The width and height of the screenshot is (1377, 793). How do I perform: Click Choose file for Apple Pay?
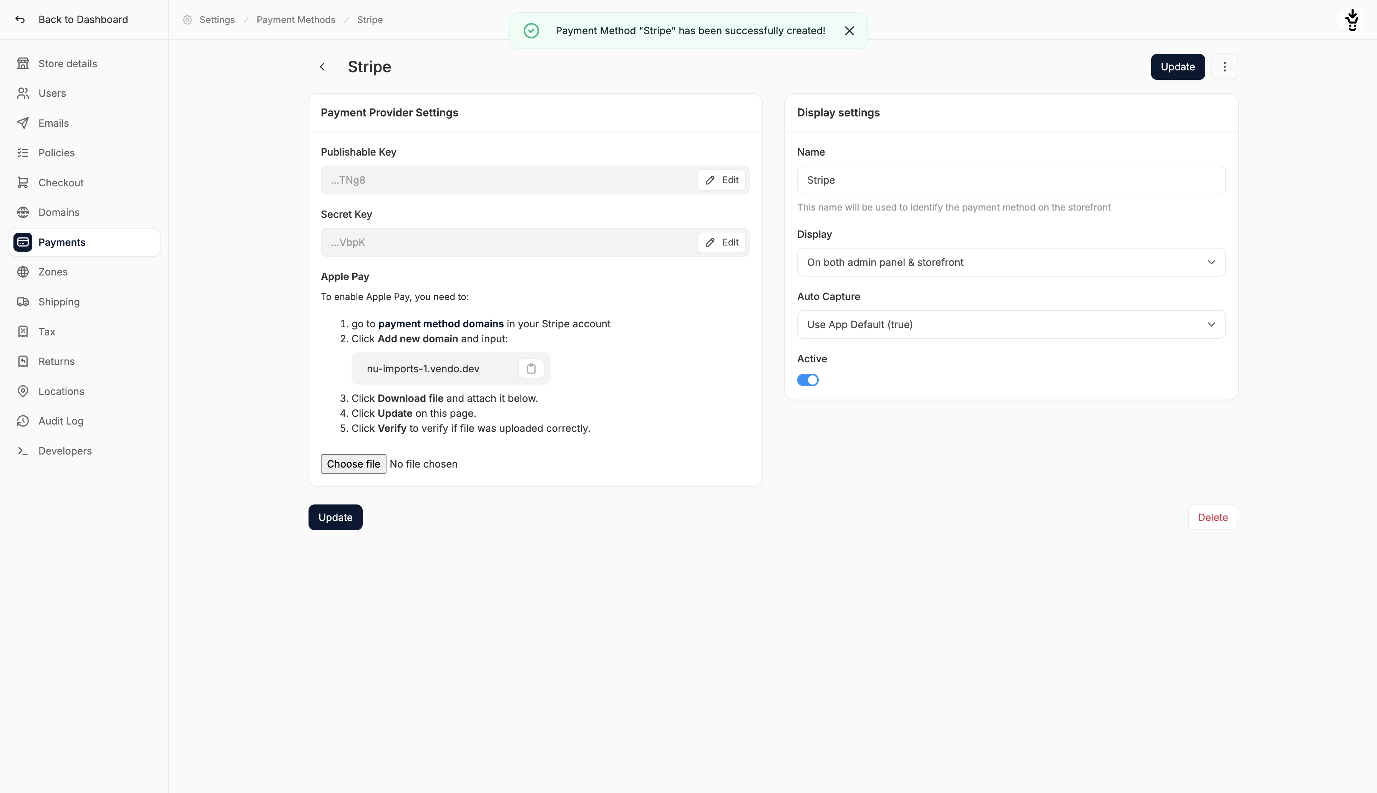pos(353,464)
